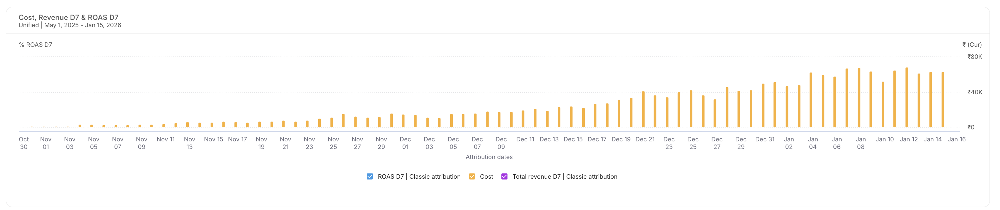Uncheck the Total revenue D7 checkbox
This screenshot has height=210, width=1000.
point(504,176)
